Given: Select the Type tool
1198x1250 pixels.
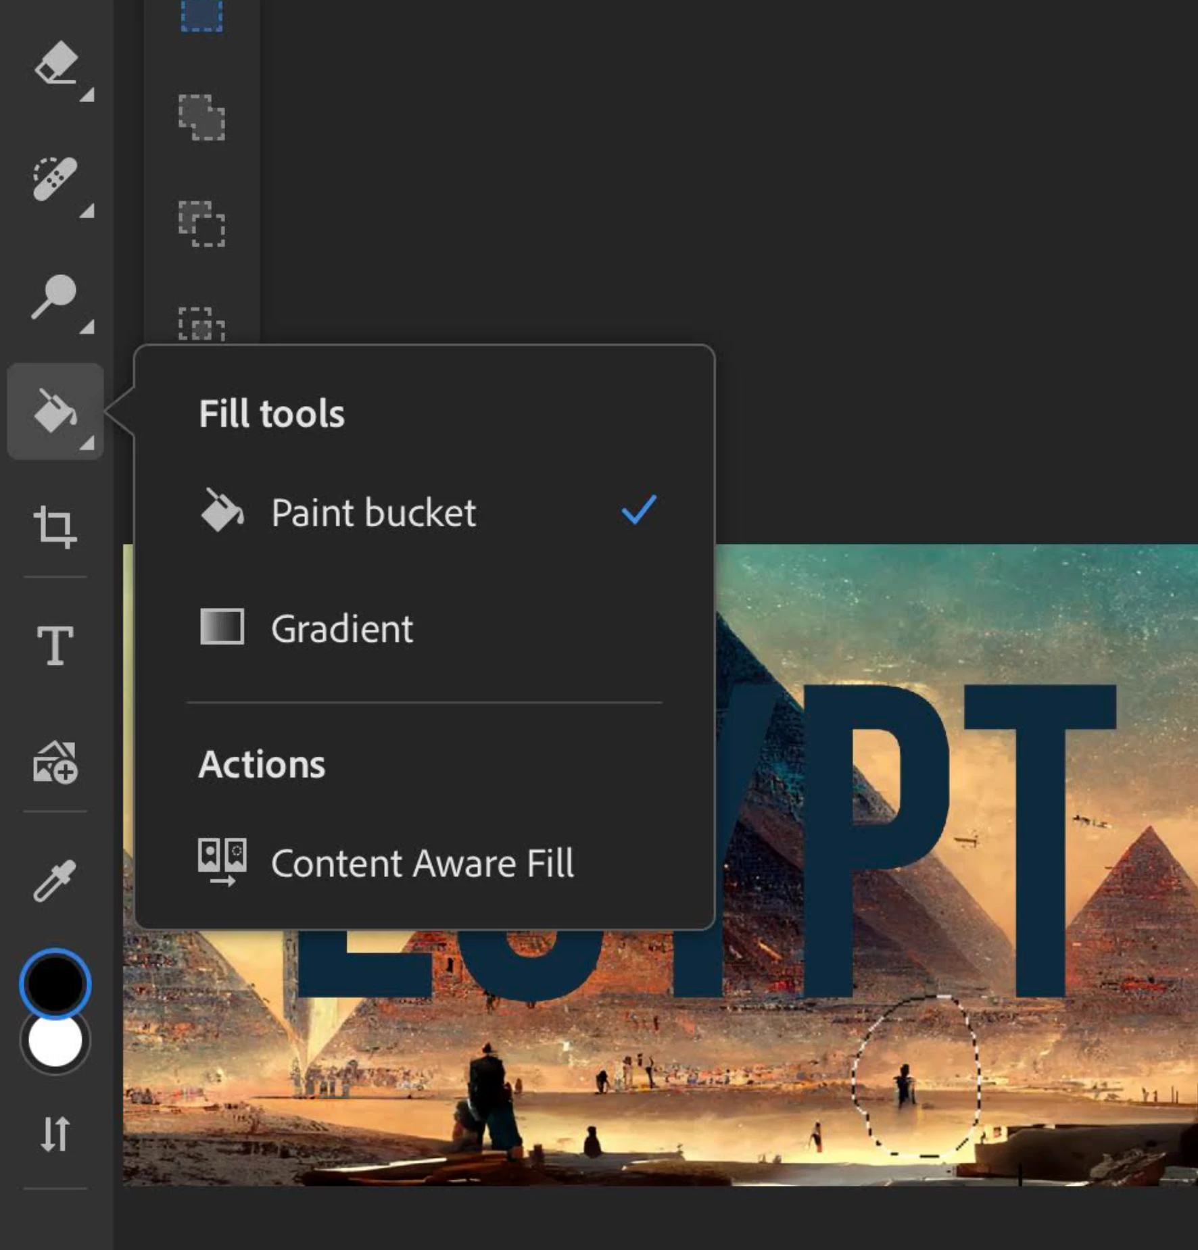Looking at the screenshot, I should pos(55,645).
